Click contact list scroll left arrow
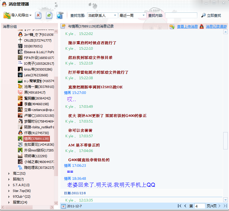 click(3, 207)
